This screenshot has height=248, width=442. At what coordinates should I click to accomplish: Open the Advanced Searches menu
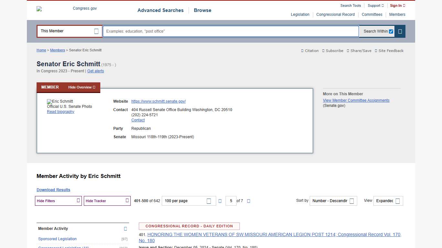click(160, 10)
